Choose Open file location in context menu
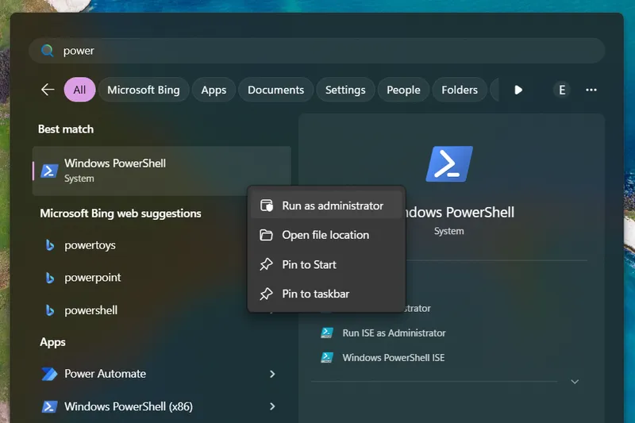Image resolution: width=635 pixels, height=423 pixels. coord(325,235)
